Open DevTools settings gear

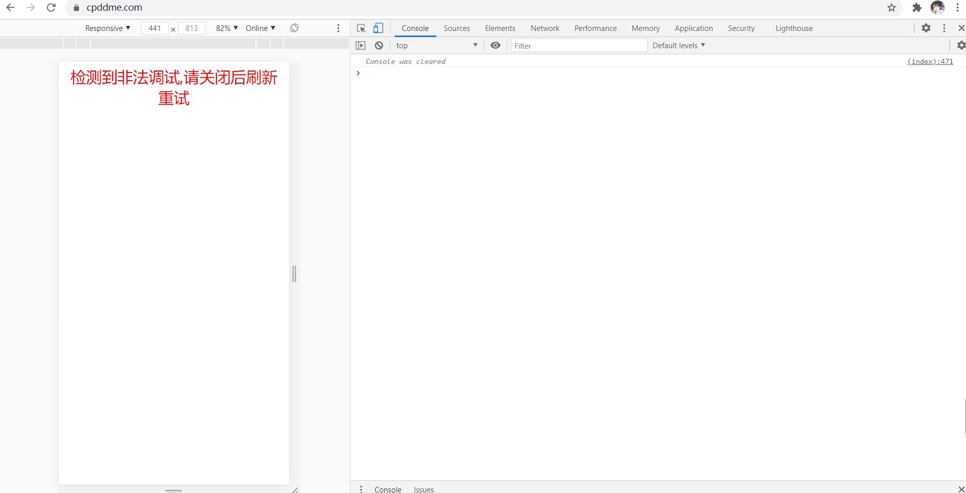coord(926,28)
